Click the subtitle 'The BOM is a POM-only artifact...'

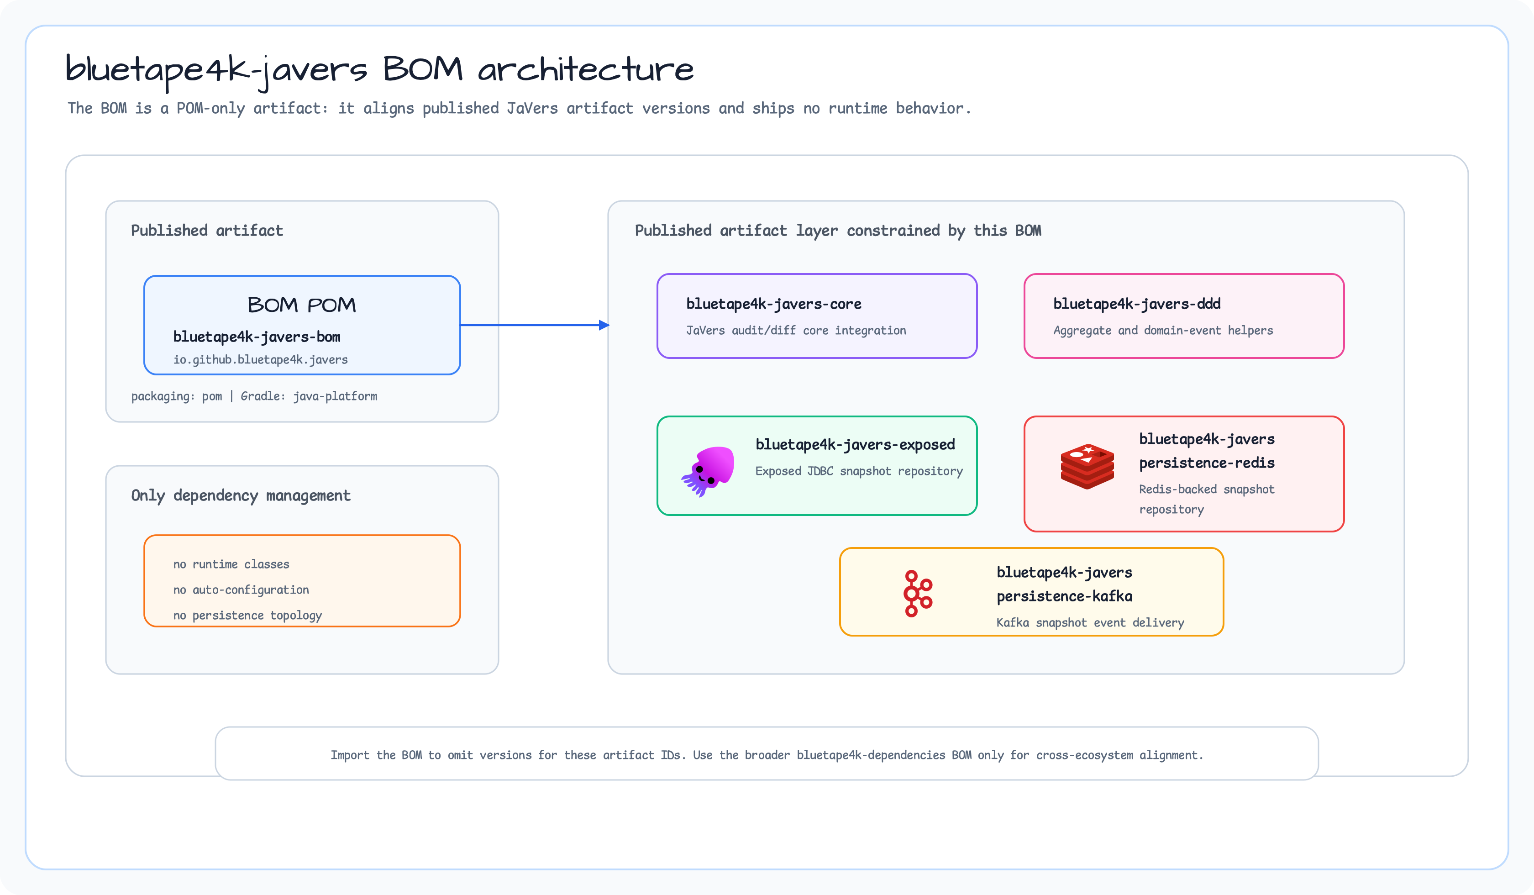(x=519, y=108)
